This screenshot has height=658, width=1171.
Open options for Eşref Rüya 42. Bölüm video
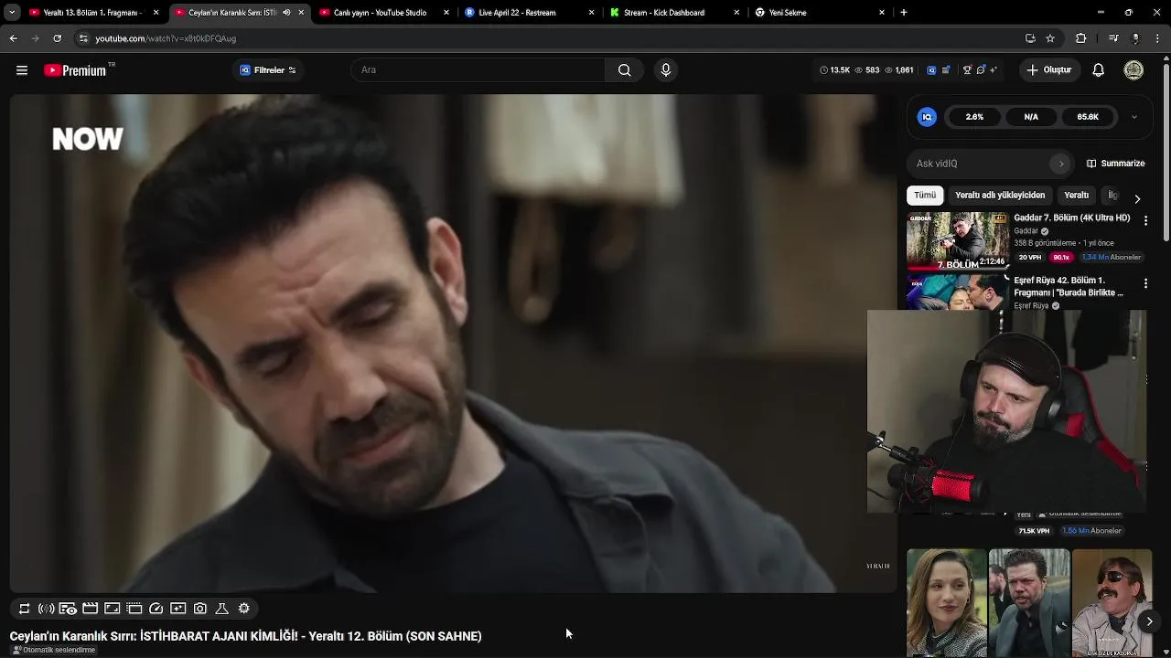point(1145,283)
